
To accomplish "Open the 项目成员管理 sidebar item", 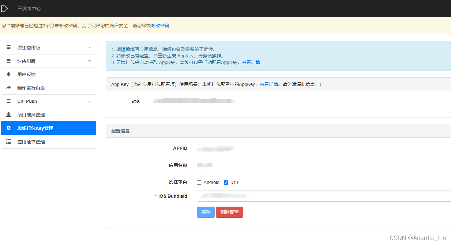I will (x=49, y=115).
